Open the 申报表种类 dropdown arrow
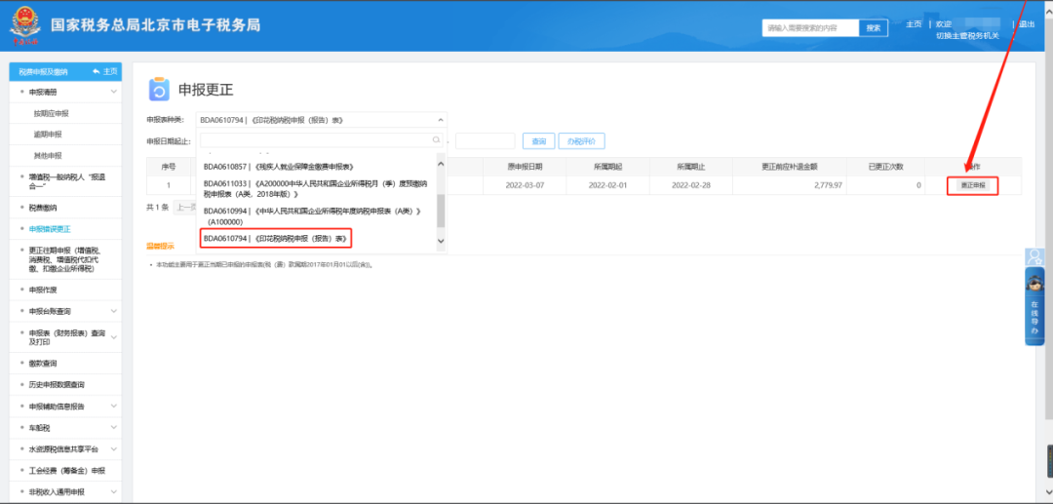Image resolution: width=1053 pixels, height=504 pixels. point(440,120)
